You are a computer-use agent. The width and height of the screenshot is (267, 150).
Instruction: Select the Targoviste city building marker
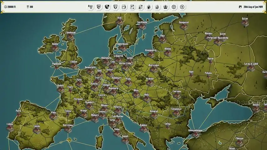176,113
